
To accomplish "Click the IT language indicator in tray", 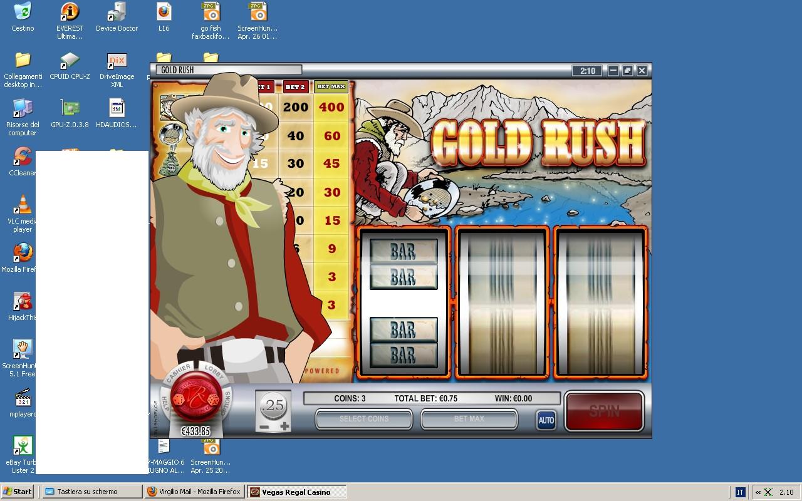I will coord(740,492).
